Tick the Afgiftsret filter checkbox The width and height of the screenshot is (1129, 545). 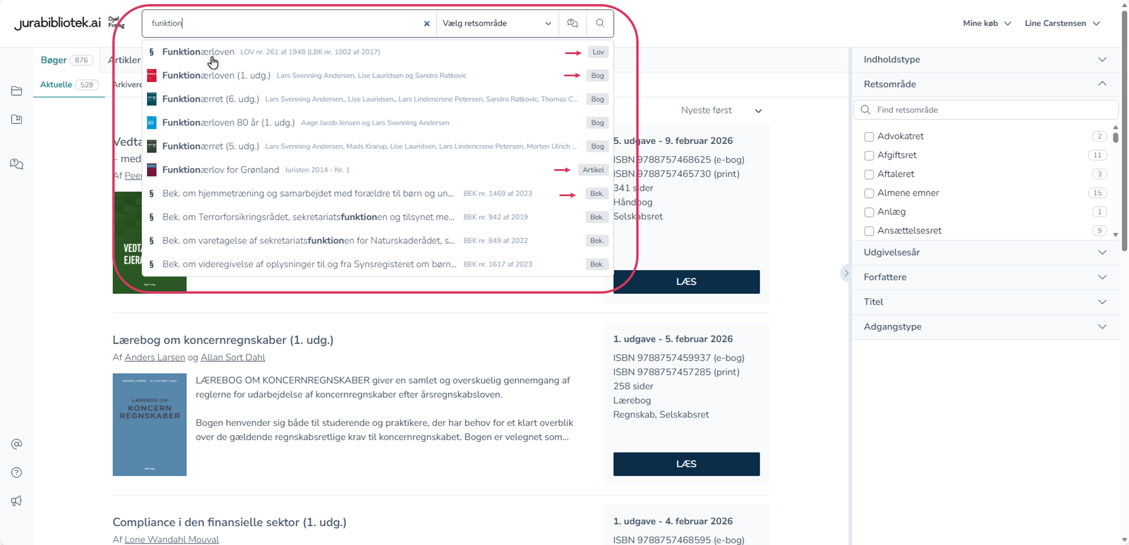pyautogui.click(x=869, y=156)
